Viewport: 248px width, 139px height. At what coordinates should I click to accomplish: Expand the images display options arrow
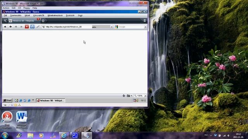(131, 96)
